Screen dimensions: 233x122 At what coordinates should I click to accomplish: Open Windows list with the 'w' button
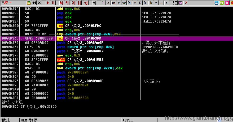click(124, 3)
